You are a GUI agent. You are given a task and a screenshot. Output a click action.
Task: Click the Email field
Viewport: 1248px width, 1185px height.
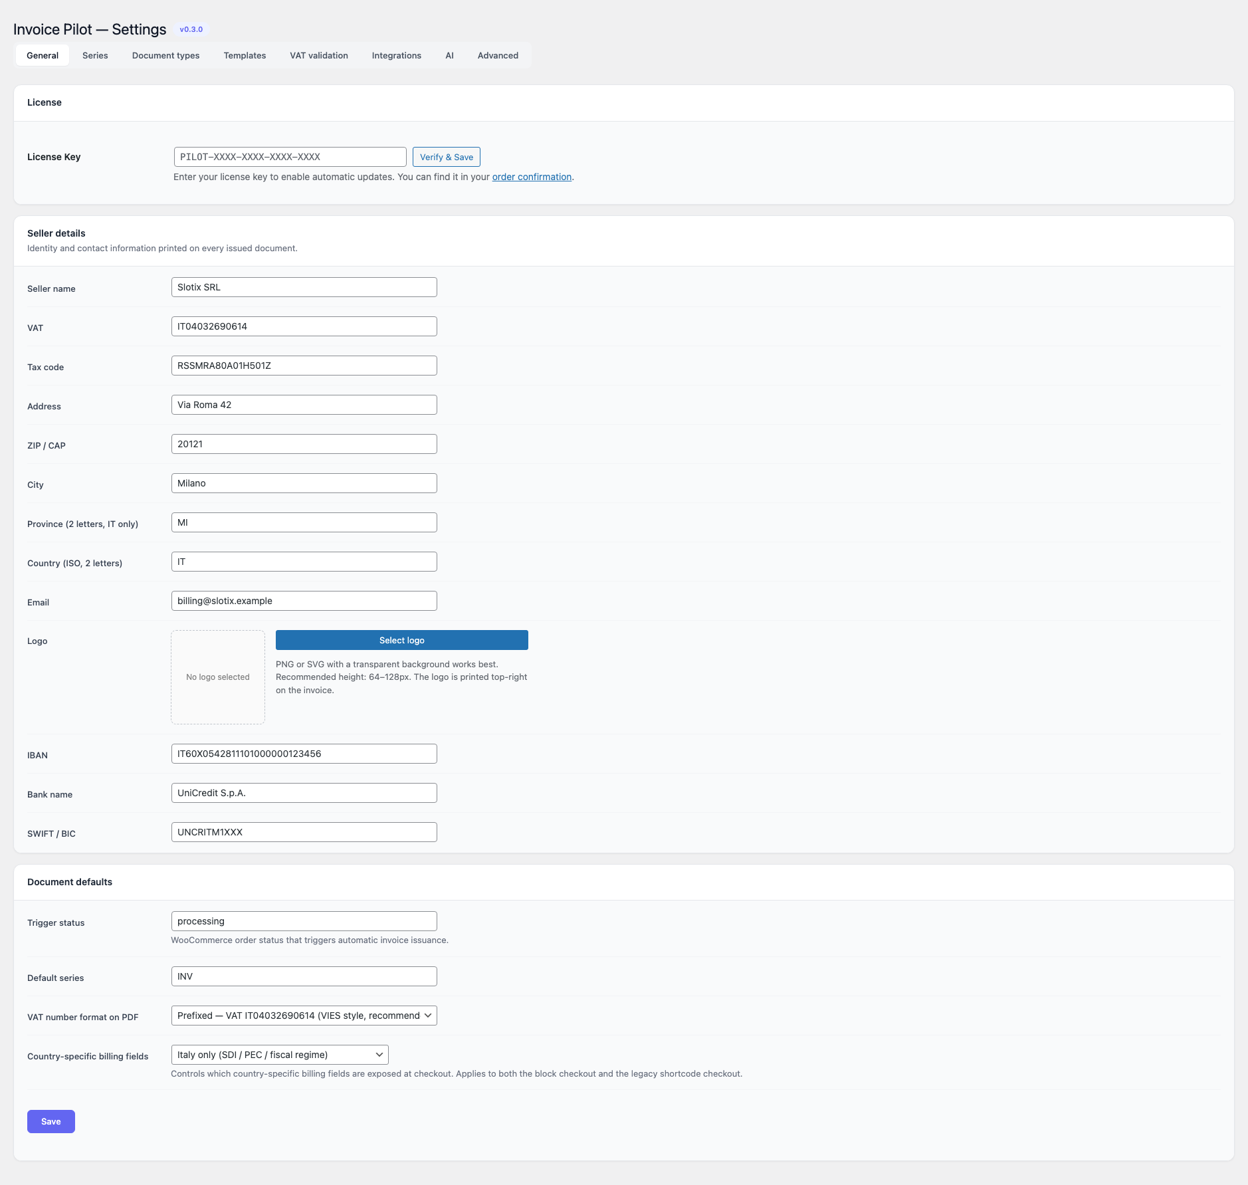(304, 601)
